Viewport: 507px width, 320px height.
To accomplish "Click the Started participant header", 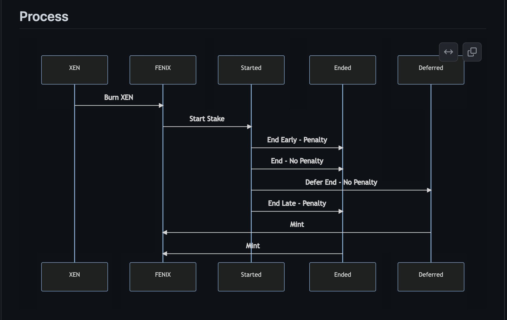I will (251, 69).
